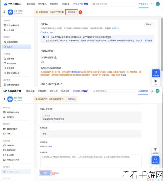This screenshot has width=163, height=181.
Task: Select 成员管理 in the upper sidebar
Action: click(16, 30)
